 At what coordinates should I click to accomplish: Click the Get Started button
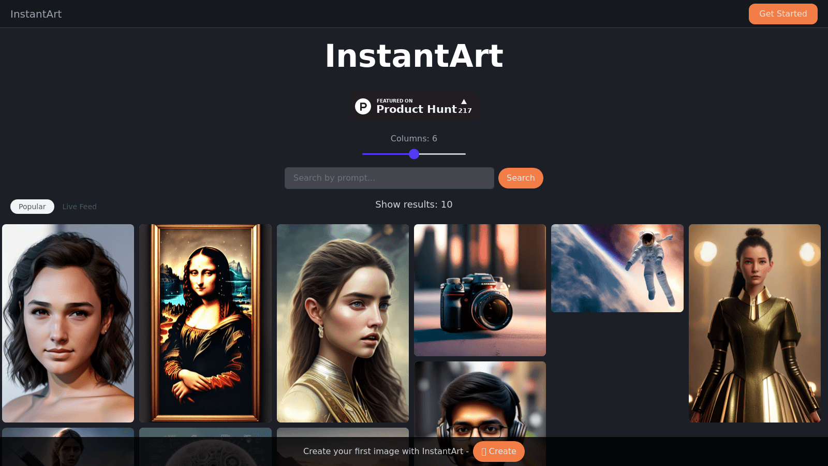[783, 14]
